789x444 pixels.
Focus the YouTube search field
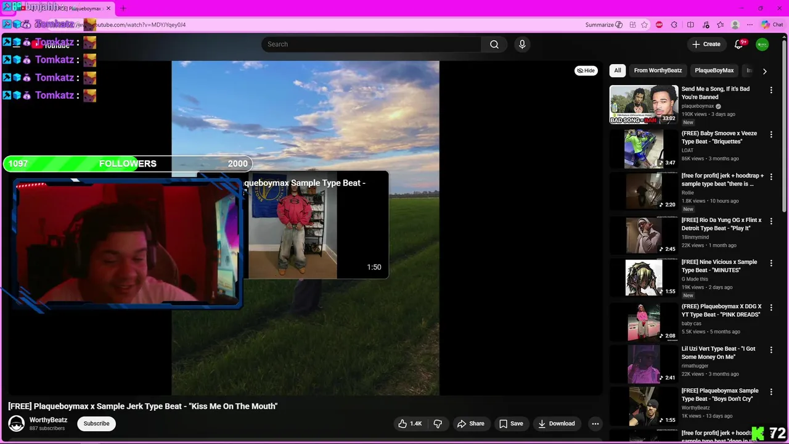(x=372, y=44)
